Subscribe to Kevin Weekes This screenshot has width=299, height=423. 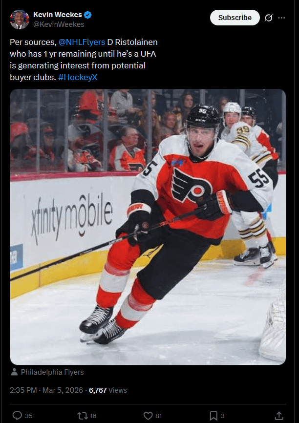click(235, 18)
